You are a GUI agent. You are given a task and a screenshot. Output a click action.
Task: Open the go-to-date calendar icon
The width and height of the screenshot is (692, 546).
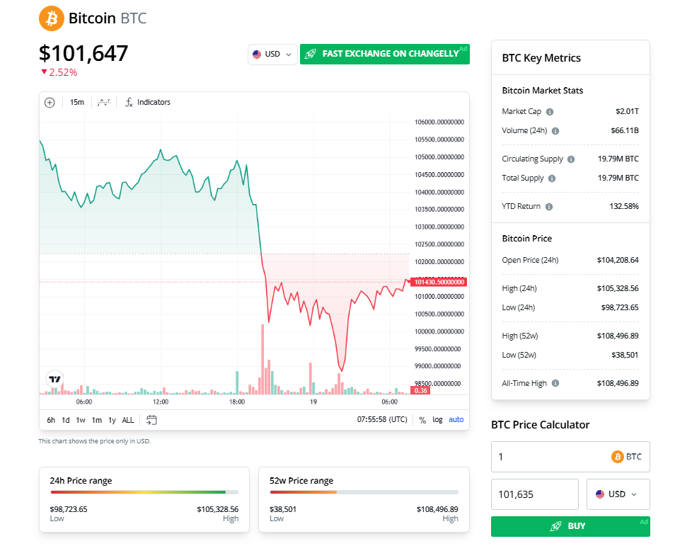tap(151, 420)
